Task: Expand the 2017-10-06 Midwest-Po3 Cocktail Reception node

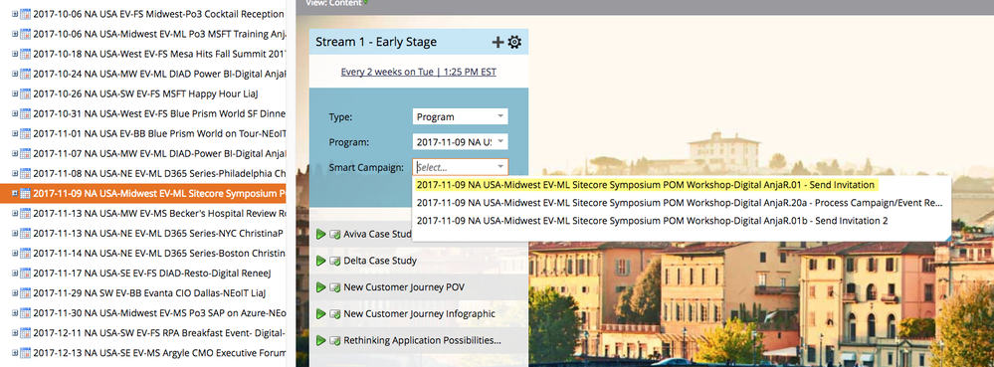Action: pos(15,14)
